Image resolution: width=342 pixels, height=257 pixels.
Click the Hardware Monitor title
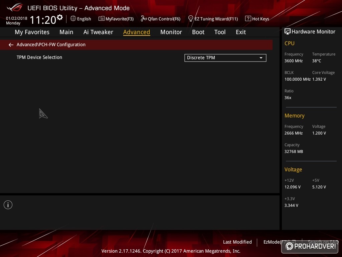(x=313, y=32)
